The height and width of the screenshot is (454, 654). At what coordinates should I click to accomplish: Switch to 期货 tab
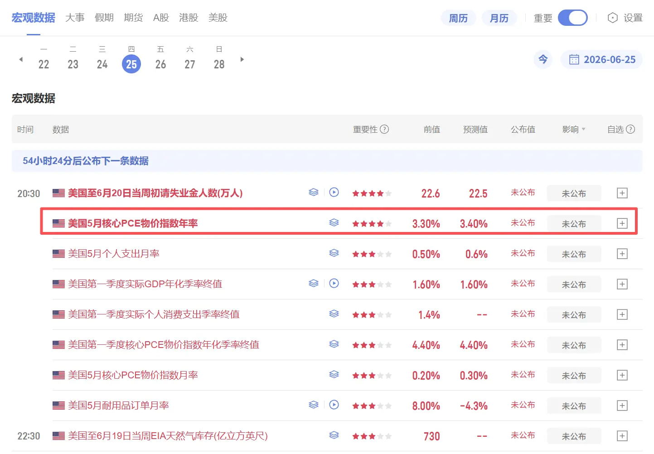(x=133, y=18)
